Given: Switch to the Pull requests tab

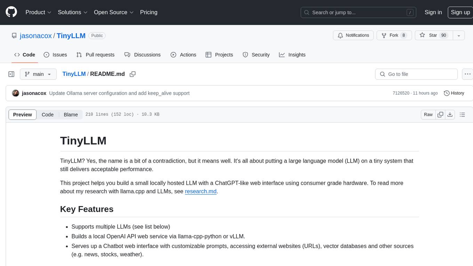Looking at the screenshot, I should [x=95, y=55].
